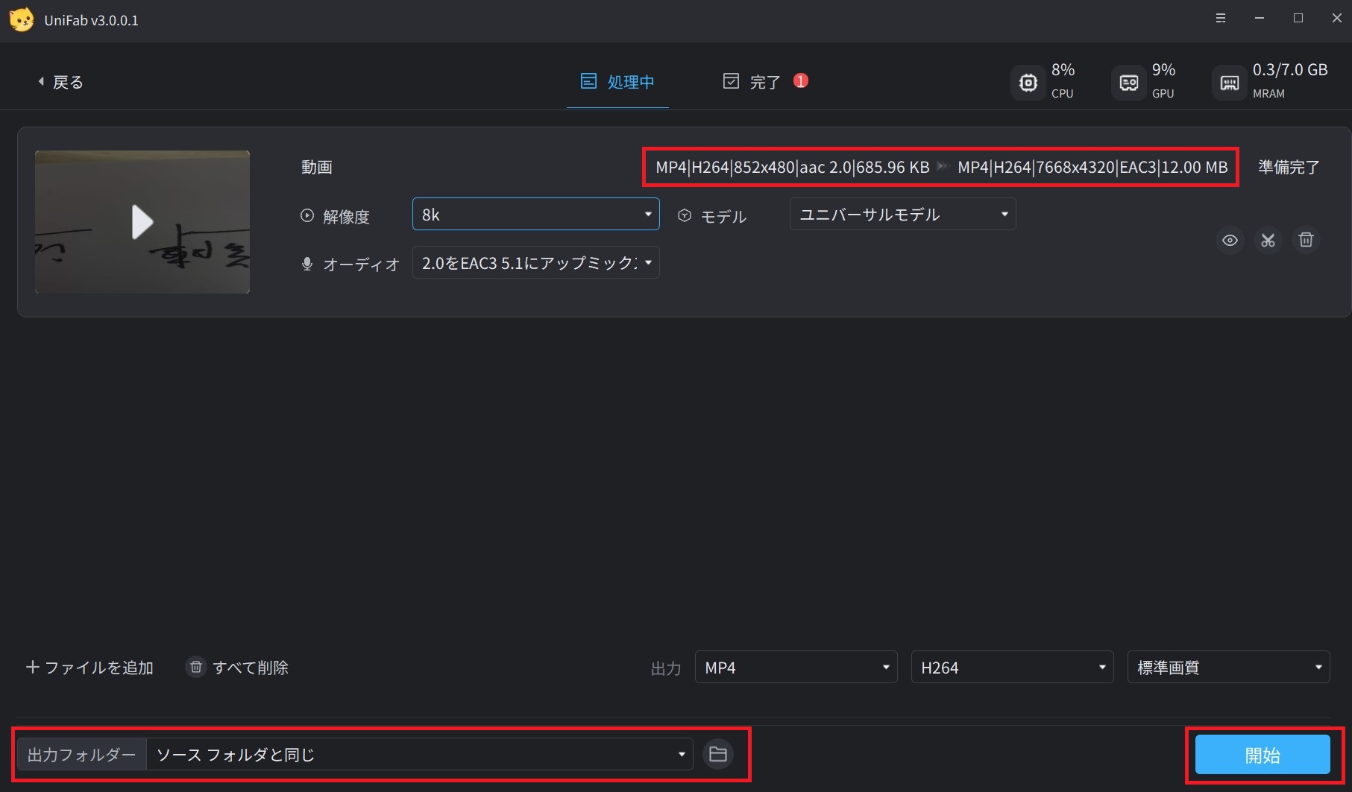Open the オーディオ EAC3 5.1 upmix dropdown

coord(535,262)
